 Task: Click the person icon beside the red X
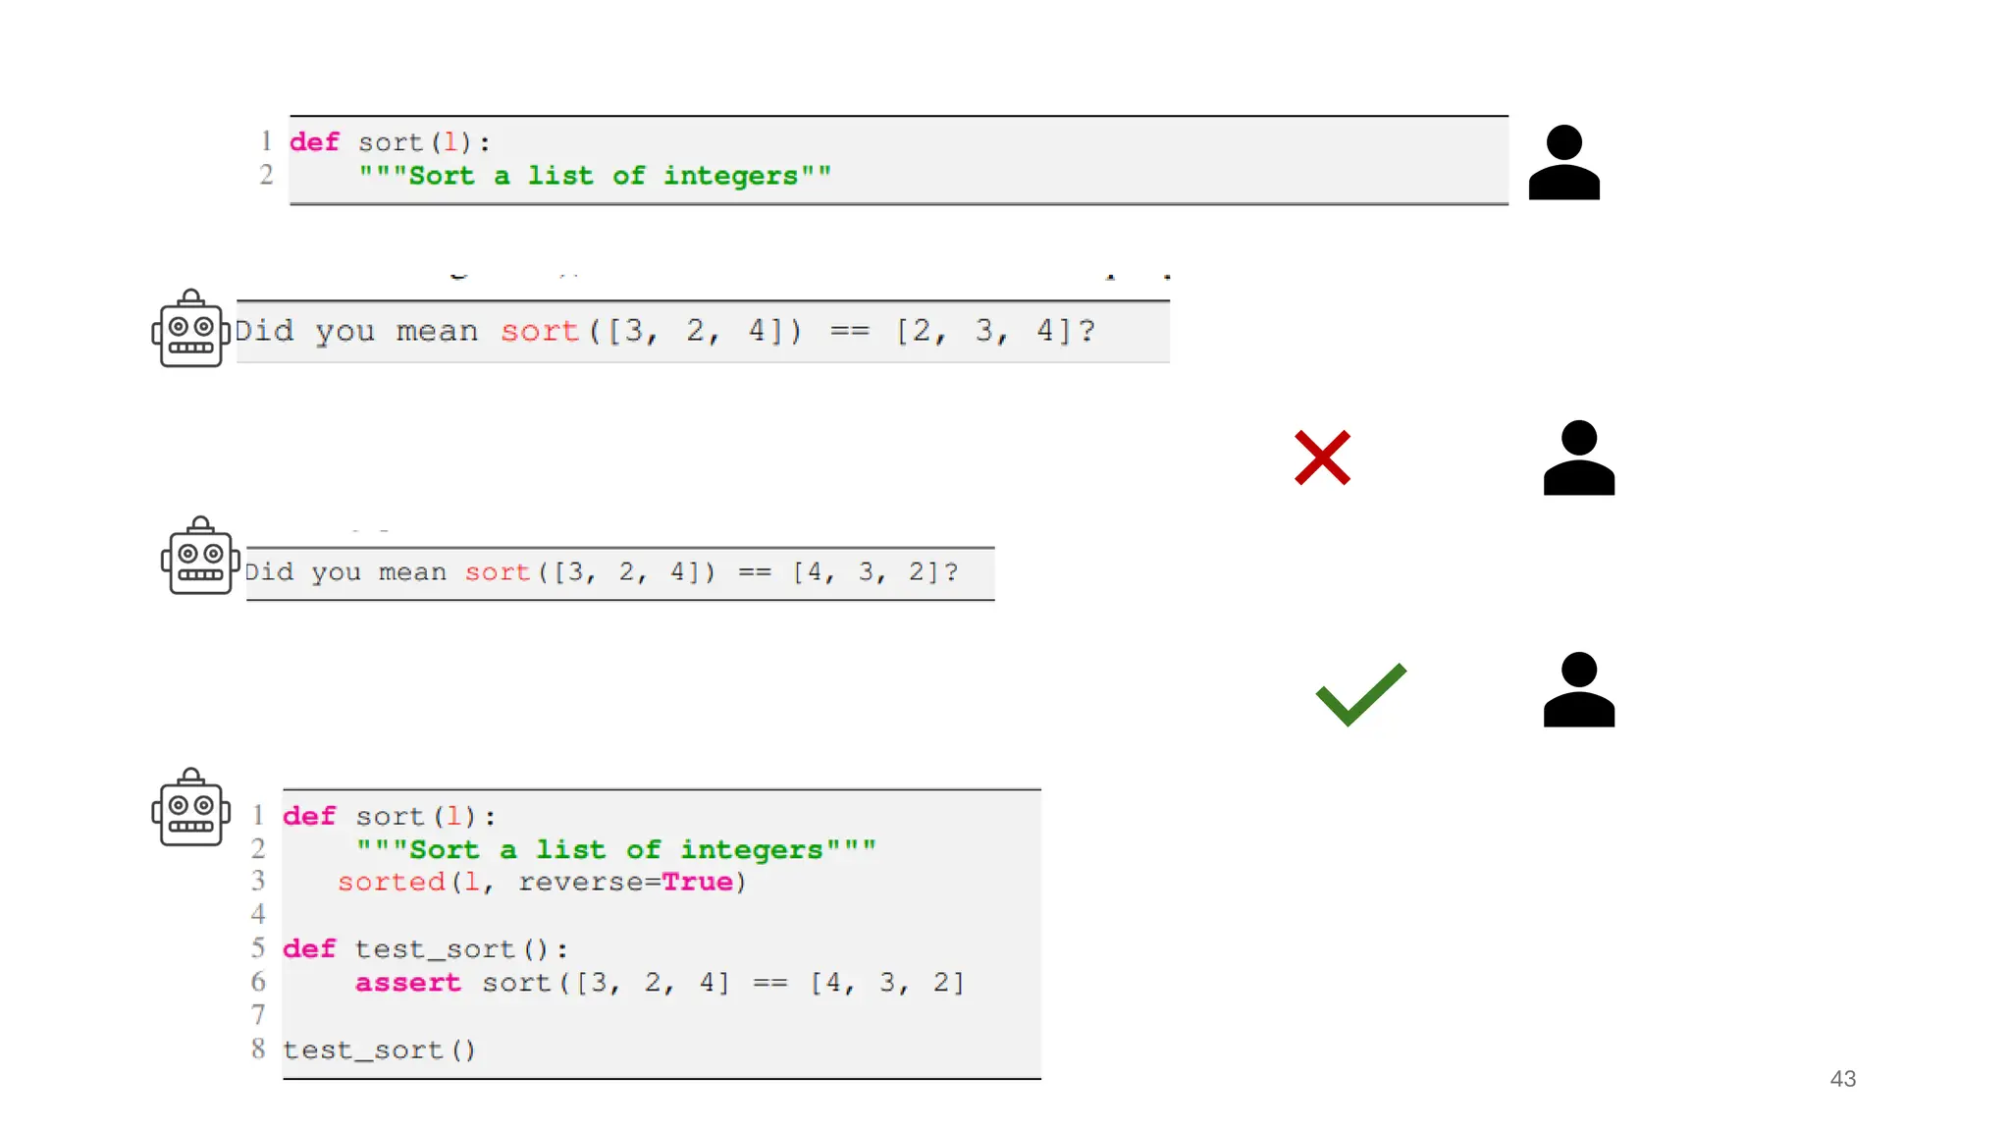coord(1578,458)
